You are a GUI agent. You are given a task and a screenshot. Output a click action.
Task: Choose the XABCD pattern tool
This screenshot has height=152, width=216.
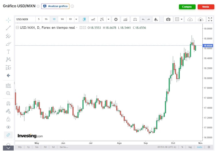click(x=8, y=60)
